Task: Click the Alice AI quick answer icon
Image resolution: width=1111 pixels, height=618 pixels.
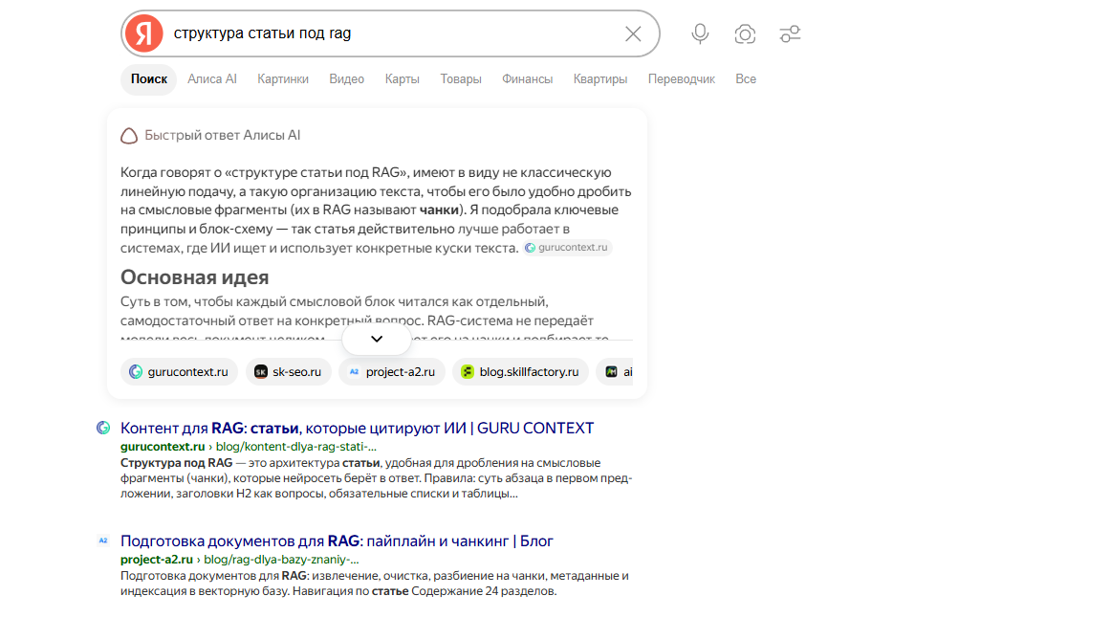Action: tap(129, 135)
